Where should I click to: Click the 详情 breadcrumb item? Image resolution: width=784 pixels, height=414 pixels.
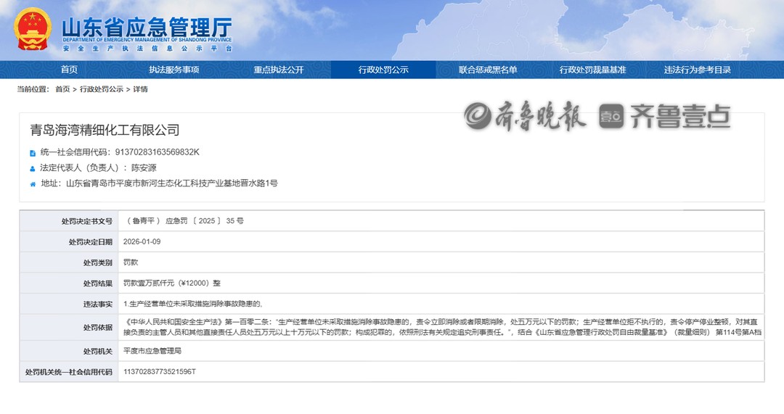140,89
